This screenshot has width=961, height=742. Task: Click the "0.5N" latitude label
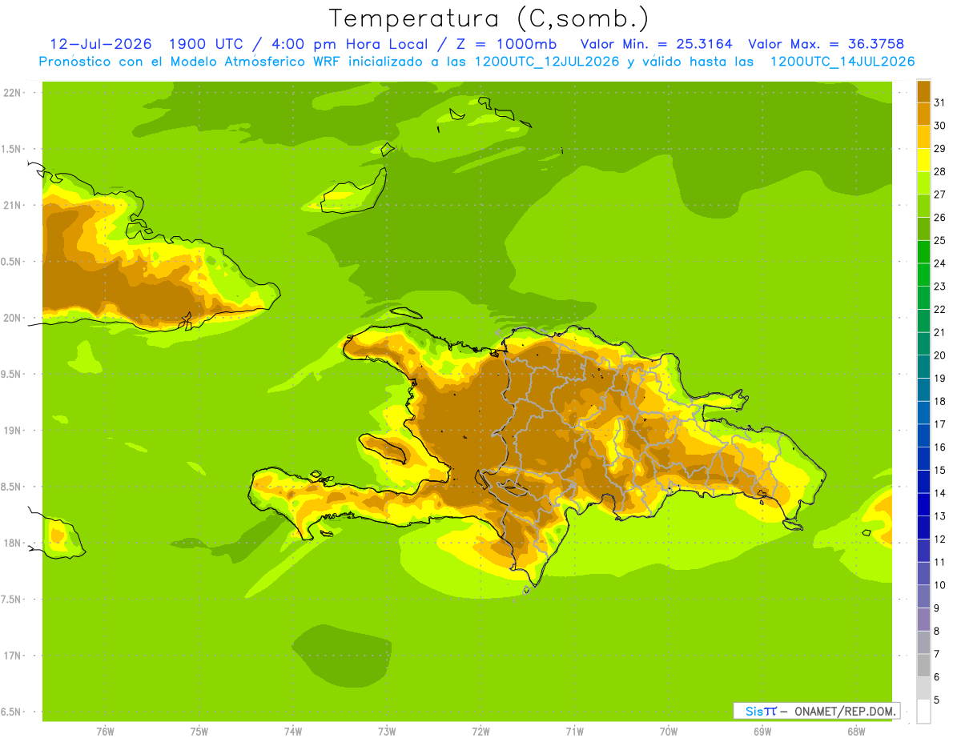pyautogui.click(x=12, y=262)
